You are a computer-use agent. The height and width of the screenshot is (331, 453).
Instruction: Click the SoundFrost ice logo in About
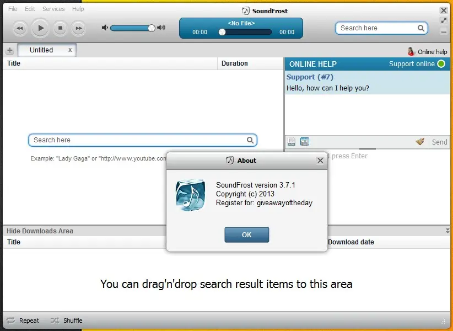pos(190,195)
